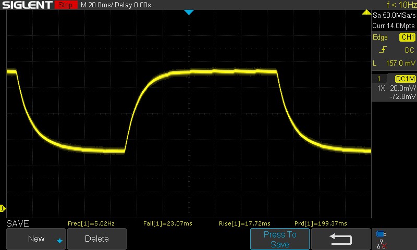
Task: Click the SIGLENT logo
Action: pos(27,5)
